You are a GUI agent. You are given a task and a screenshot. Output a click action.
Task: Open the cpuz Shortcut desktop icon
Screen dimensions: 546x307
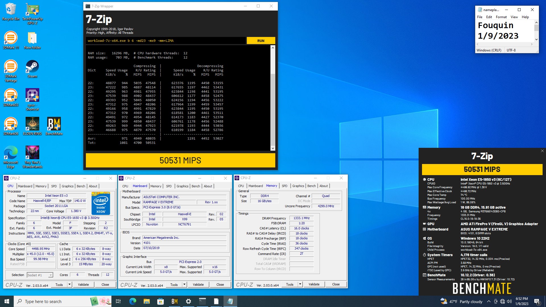32,99
